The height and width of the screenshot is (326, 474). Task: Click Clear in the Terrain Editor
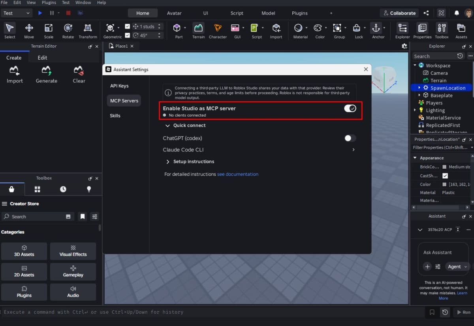79,75
